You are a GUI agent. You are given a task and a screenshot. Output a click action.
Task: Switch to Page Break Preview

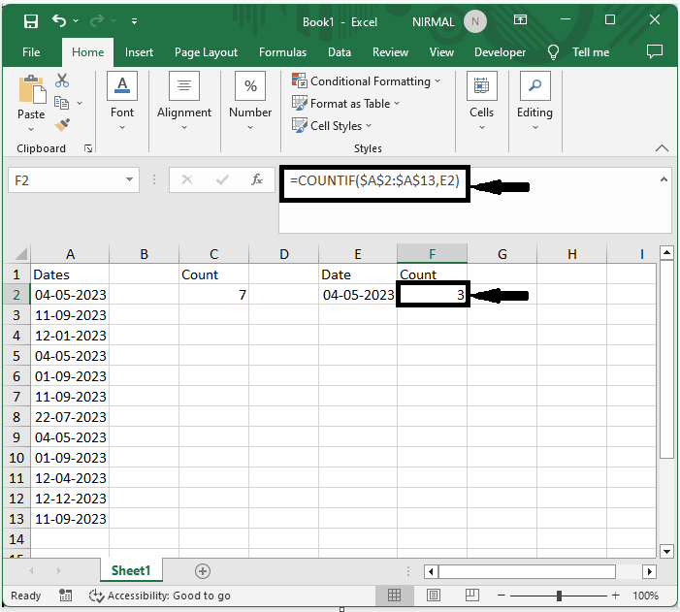(x=471, y=596)
